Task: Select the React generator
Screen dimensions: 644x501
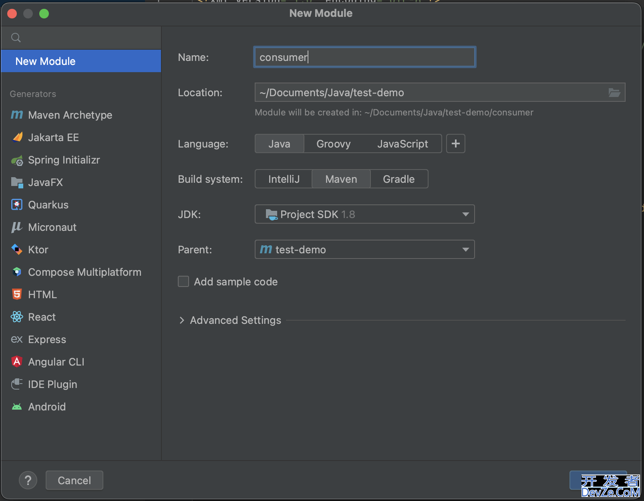Action: pyautogui.click(x=81, y=317)
